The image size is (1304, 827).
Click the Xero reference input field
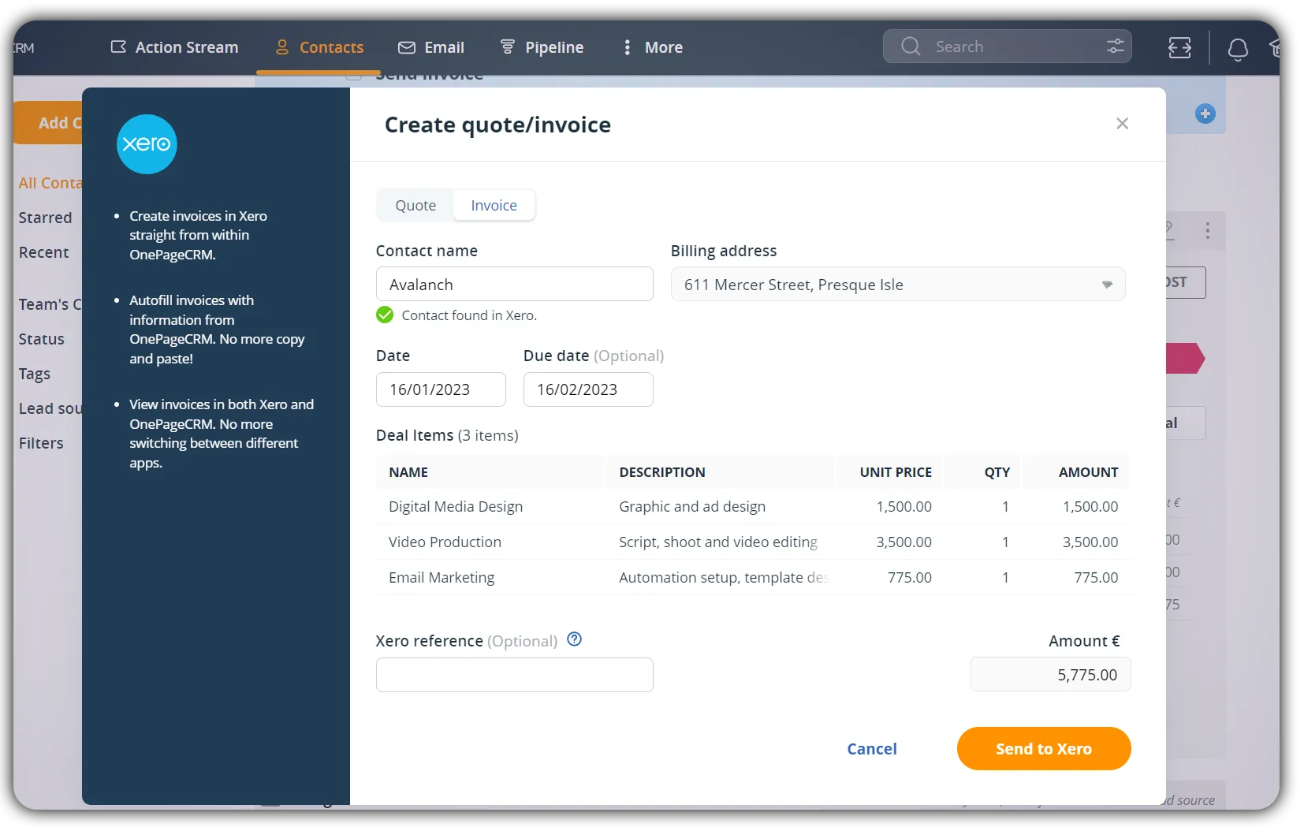515,675
